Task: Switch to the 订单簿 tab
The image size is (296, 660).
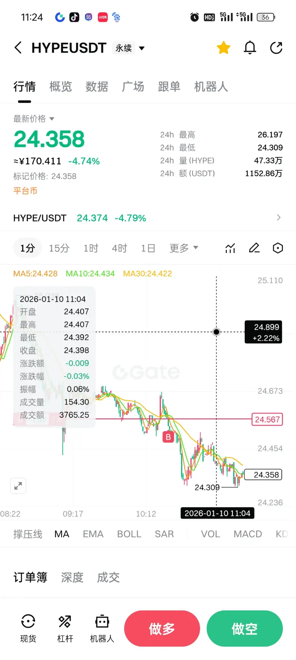Action: click(30, 577)
